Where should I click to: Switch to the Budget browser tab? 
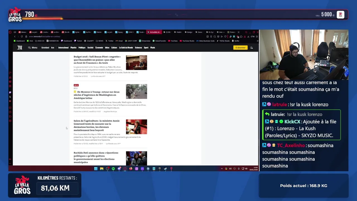click(189, 32)
